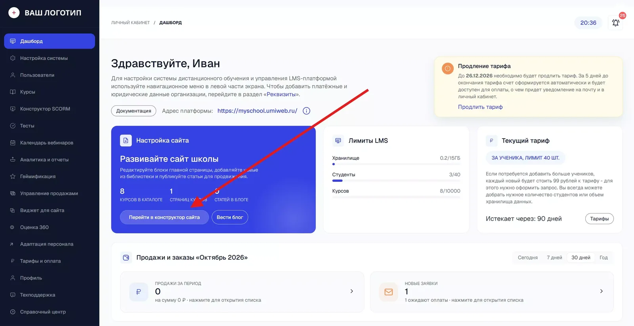Click the Вести блог button

click(230, 217)
